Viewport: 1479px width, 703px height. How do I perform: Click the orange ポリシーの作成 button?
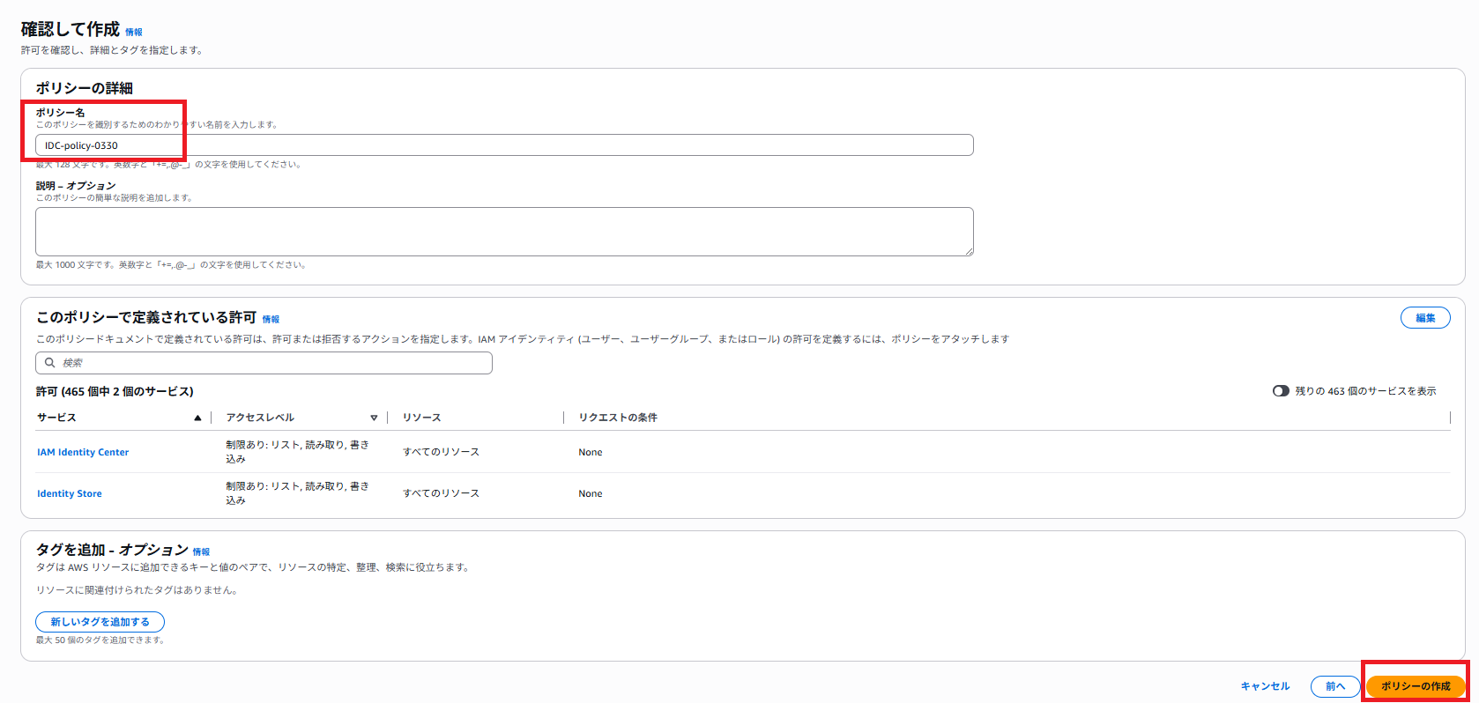pos(1416,686)
